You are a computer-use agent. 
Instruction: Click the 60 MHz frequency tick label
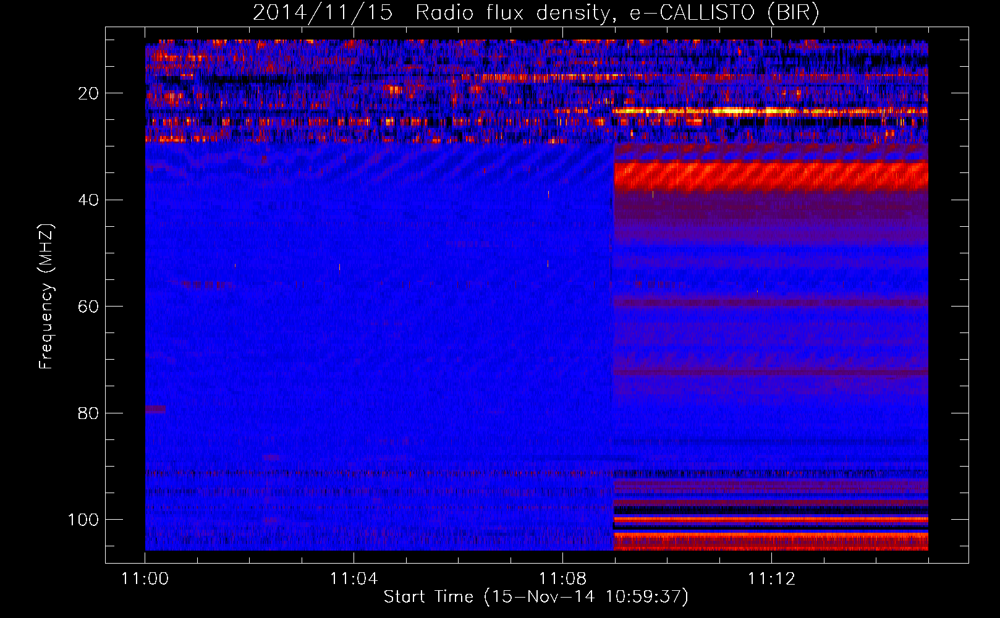pyautogui.click(x=89, y=307)
